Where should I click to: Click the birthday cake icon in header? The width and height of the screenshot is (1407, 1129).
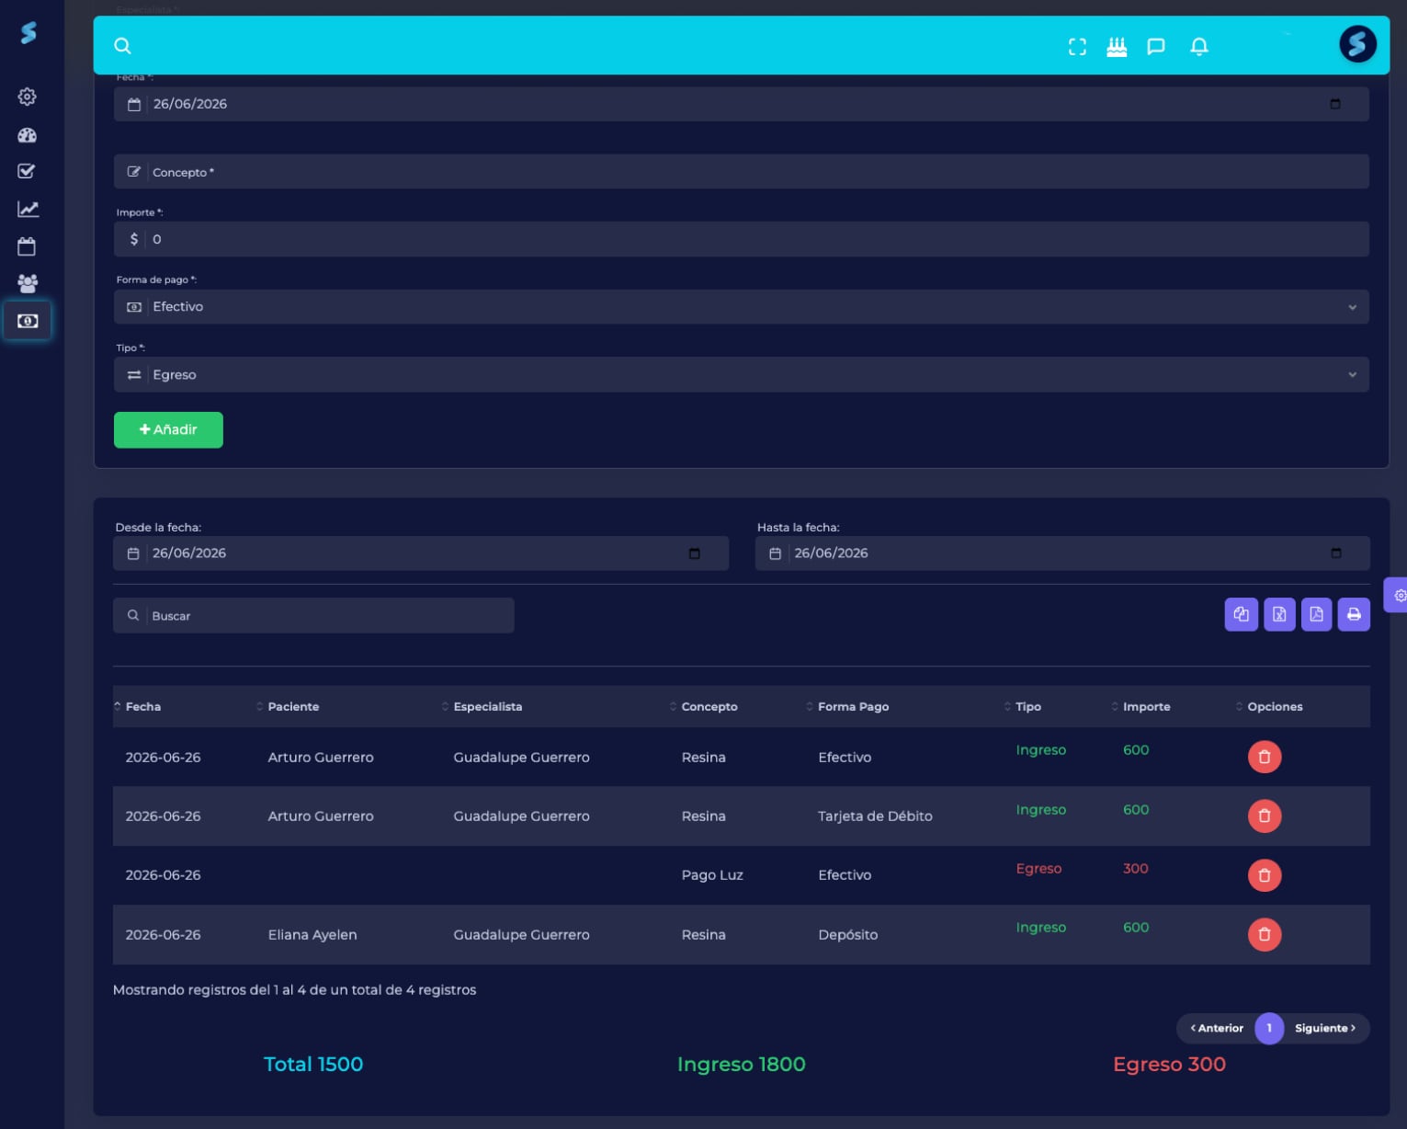click(x=1117, y=46)
